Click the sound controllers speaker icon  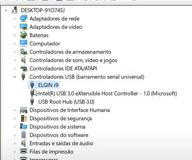click(x=23, y=60)
